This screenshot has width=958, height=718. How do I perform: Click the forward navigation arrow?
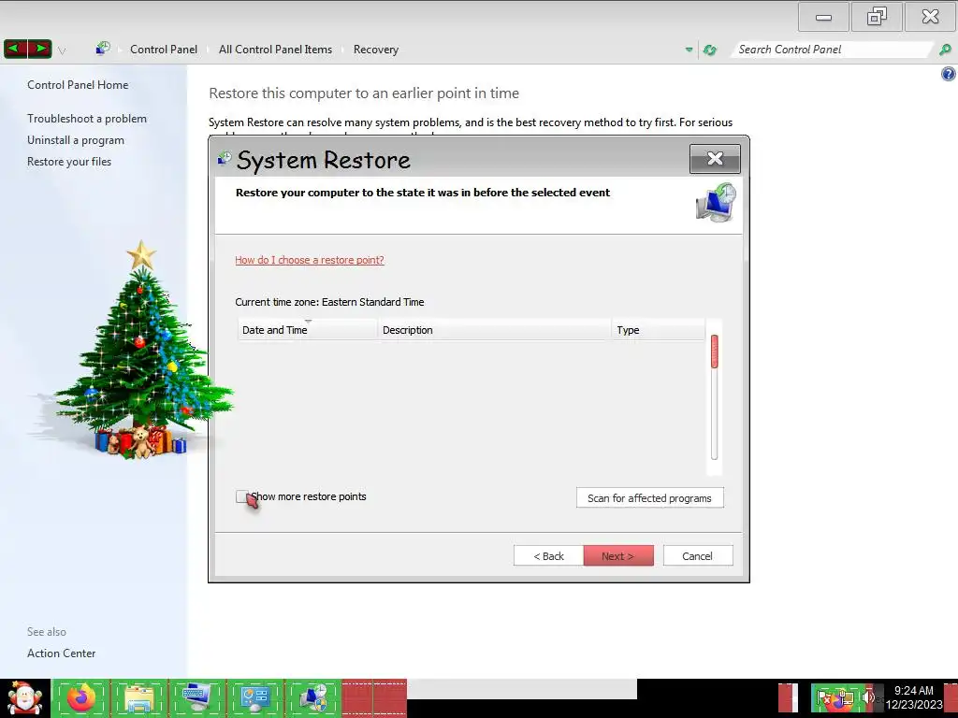pos(39,49)
